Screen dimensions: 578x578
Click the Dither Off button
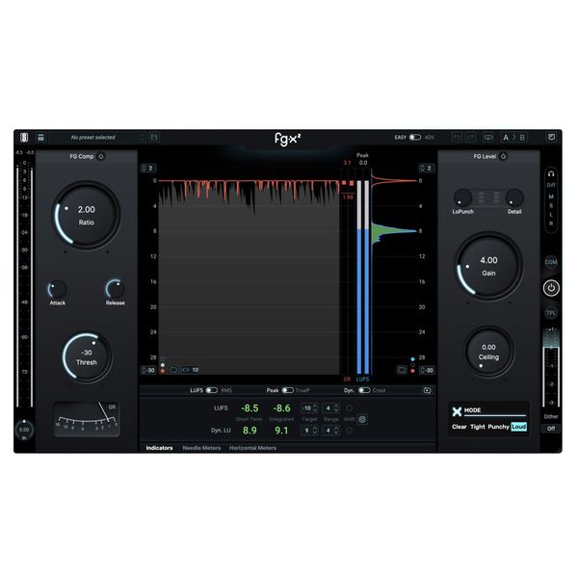point(551,429)
